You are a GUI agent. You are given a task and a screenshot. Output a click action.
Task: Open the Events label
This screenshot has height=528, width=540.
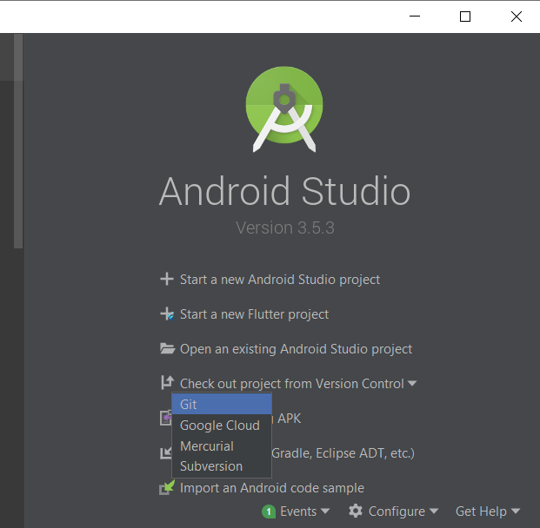[298, 511]
